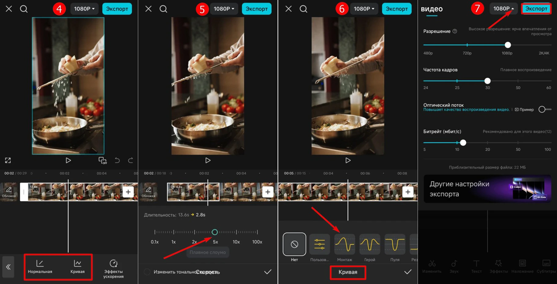This screenshot has width=557, height=284.
Task: Select the Нет no-curve option
Action: tap(294, 248)
